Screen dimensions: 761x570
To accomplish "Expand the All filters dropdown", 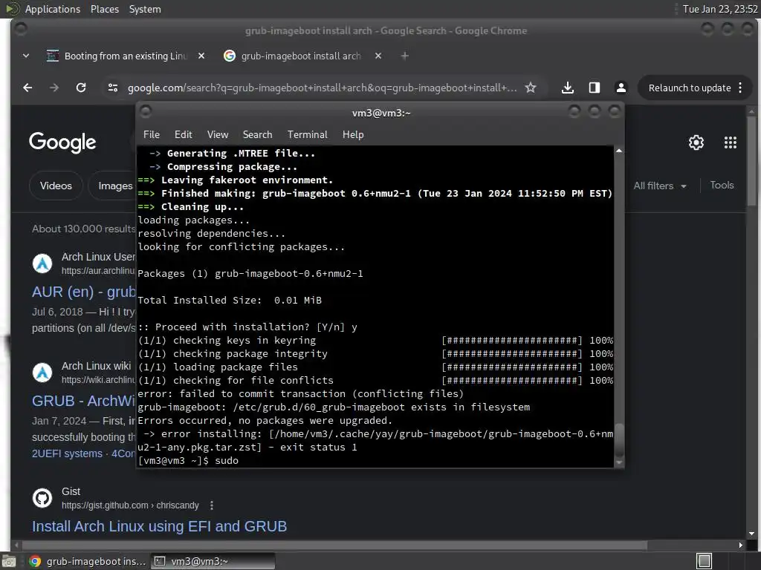I will [660, 186].
